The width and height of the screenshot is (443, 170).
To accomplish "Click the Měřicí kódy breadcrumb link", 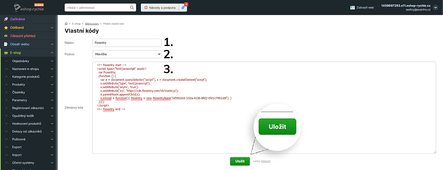I will tap(92, 24).
